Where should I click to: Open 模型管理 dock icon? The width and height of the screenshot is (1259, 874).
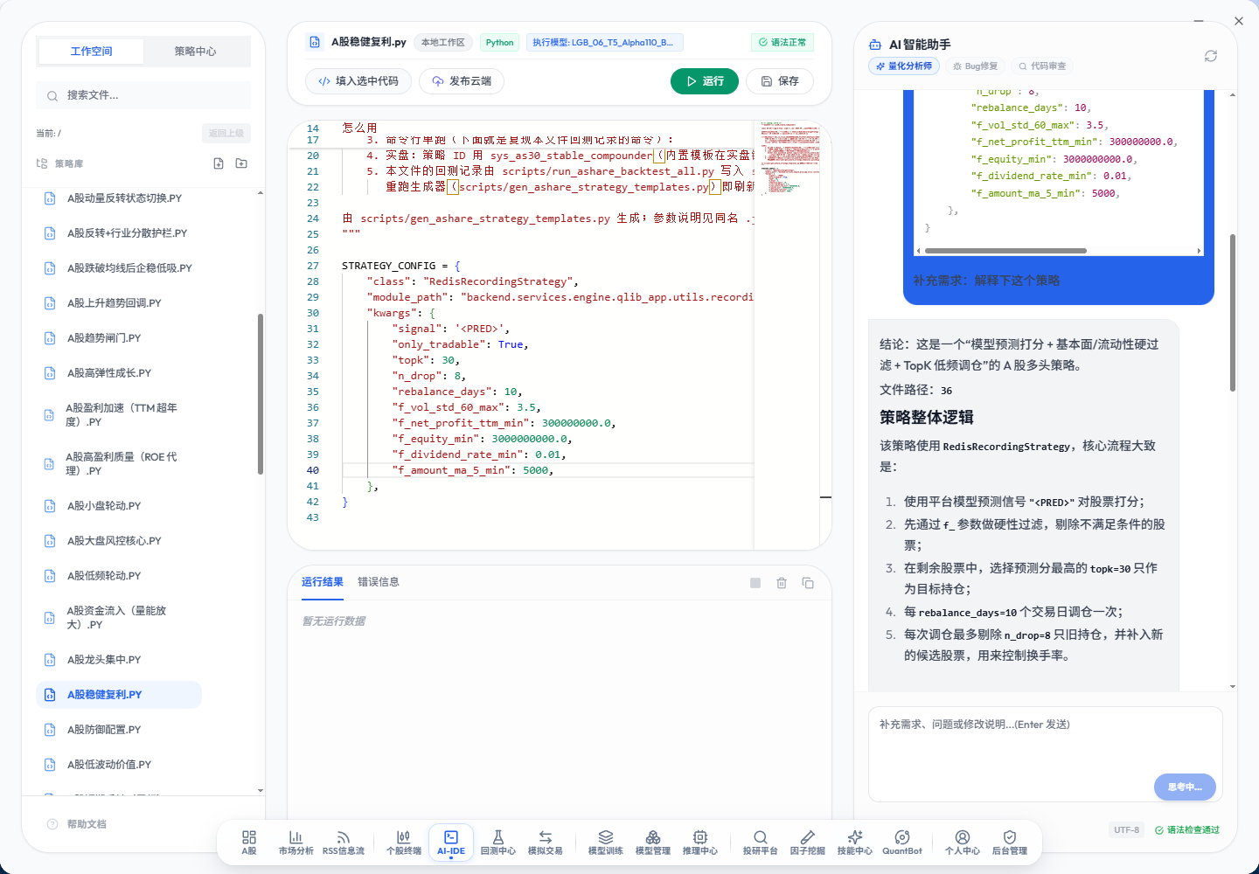click(x=652, y=843)
